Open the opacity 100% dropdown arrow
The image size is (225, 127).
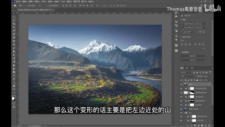210,76
